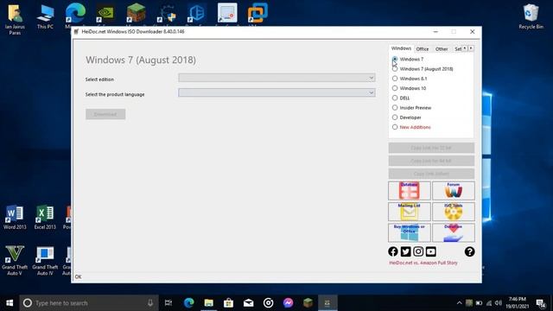Expand the product language dropdown
Viewport: 553px width, 311px height.
click(x=276, y=92)
